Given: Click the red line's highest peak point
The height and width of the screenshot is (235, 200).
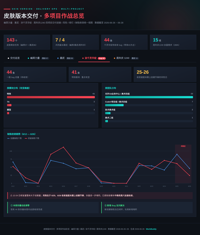Looking at the screenshot, I should pyautogui.click(x=63, y=147).
